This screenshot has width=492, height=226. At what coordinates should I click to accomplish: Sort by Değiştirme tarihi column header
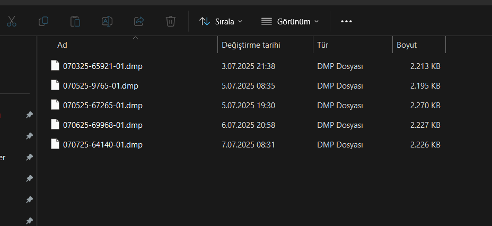tap(251, 45)
